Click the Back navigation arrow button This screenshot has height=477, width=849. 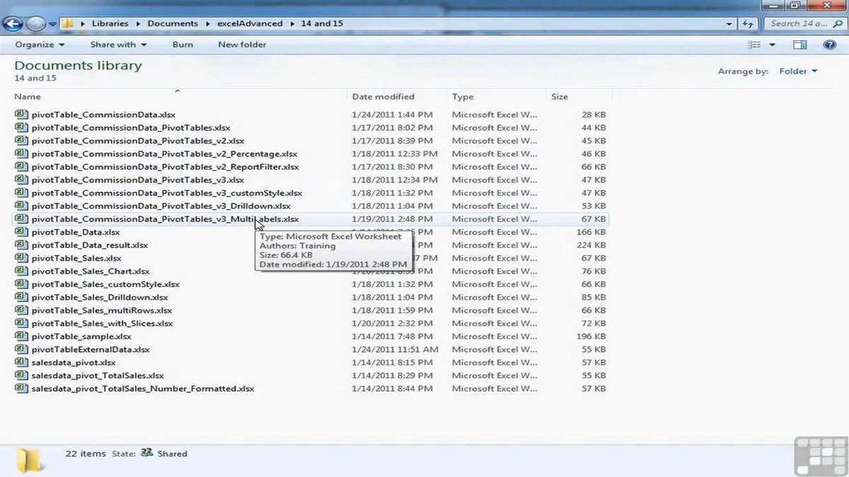[12, 24]
